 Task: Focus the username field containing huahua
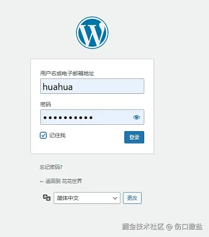pos(92,86)
